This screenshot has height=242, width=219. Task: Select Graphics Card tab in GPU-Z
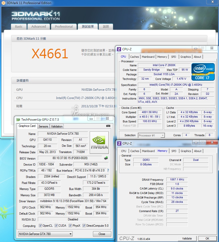[27, 126]
